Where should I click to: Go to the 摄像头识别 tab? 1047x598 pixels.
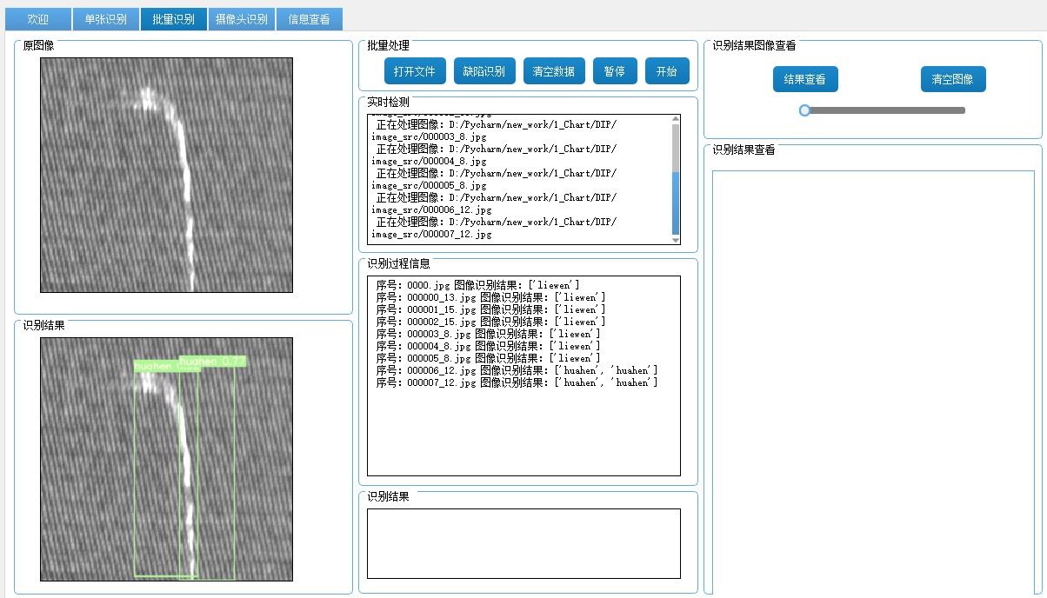pyautogui.click(x=241, y=19)
